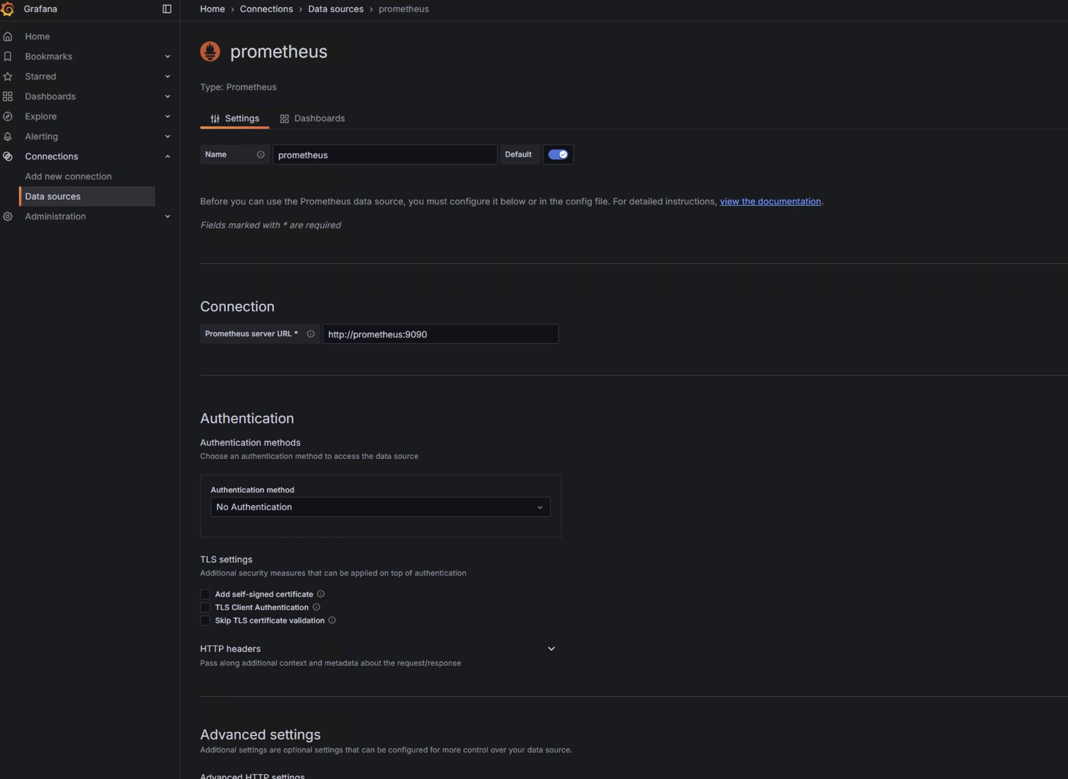Screen dimensions: 1068x779
Task: Open the Authentication method dropdown
Action: (380, 507)
